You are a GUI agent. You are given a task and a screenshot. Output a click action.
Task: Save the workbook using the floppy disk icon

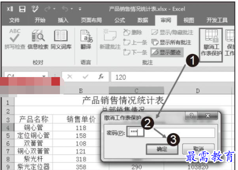[22, 9]
